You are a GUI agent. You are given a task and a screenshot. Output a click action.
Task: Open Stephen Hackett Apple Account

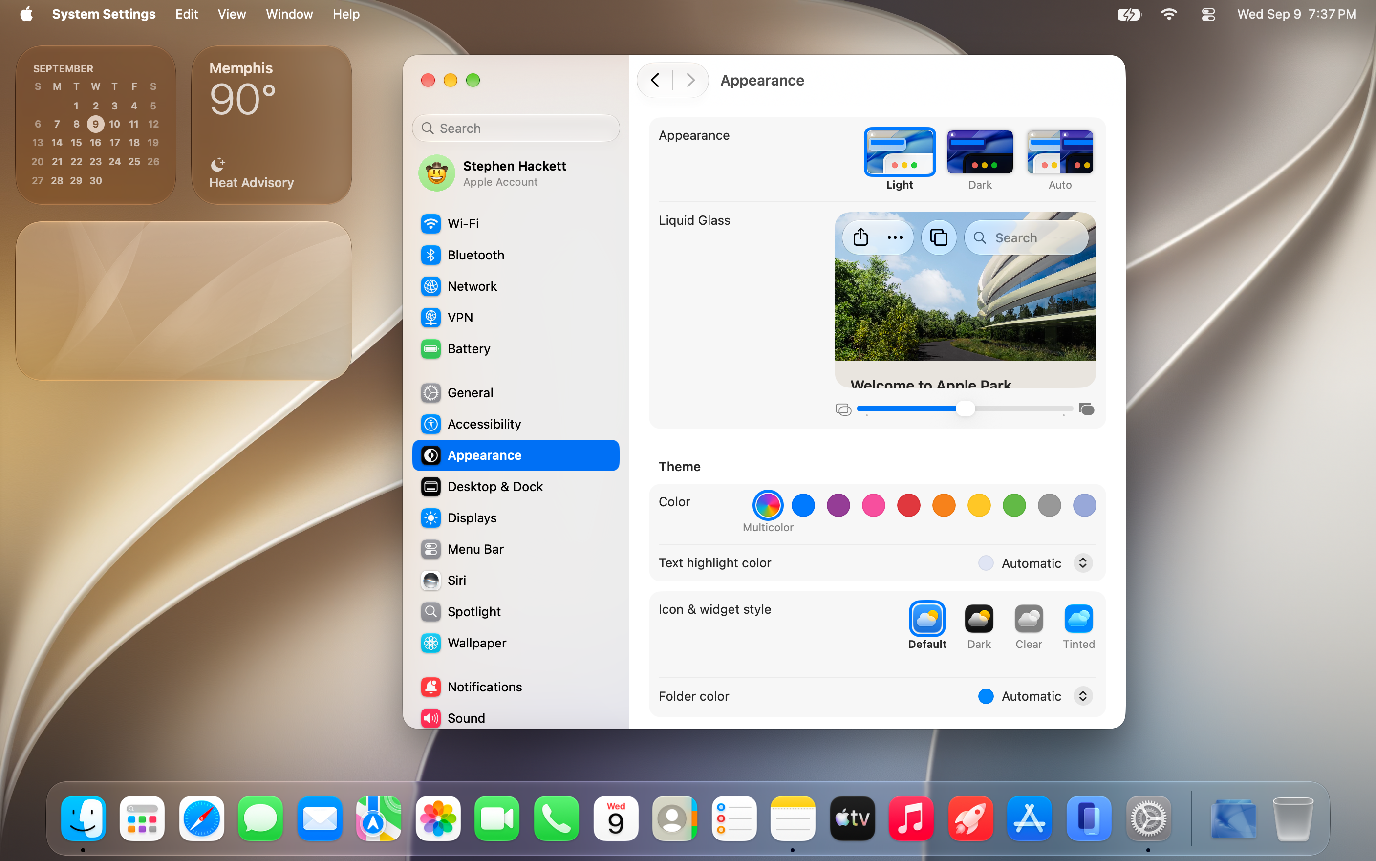point(515,173)
